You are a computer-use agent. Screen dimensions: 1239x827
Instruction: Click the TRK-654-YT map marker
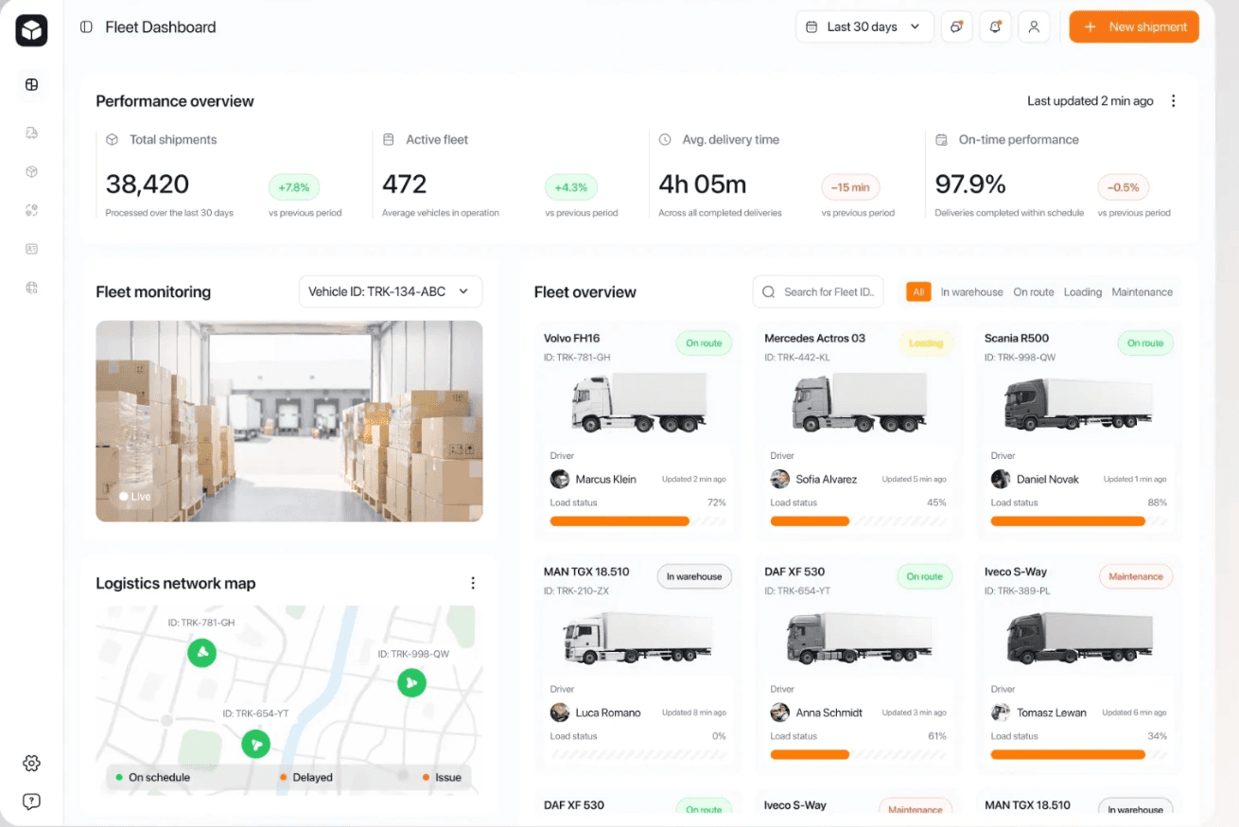(255, 744)
